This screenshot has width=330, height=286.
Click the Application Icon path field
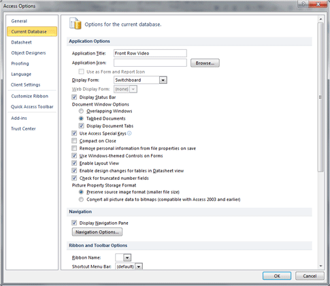[150, 63]
